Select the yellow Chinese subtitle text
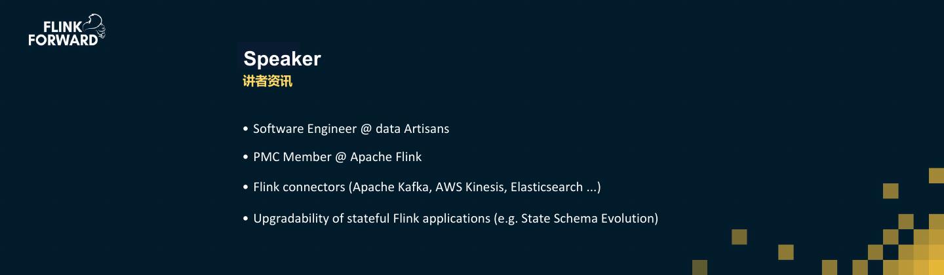Viewport: 944px width, 275px height. 267,81
